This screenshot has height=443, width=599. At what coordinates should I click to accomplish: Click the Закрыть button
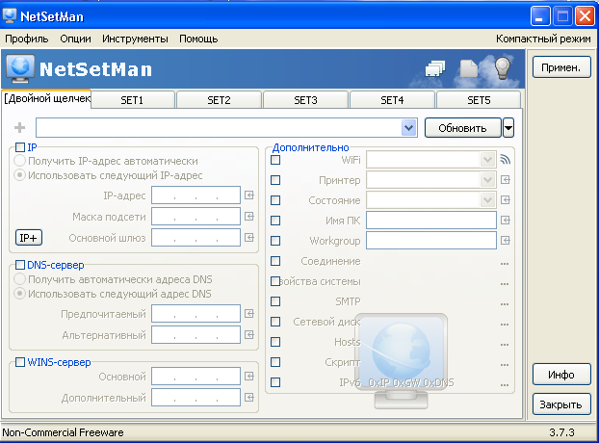pos(561,404)
